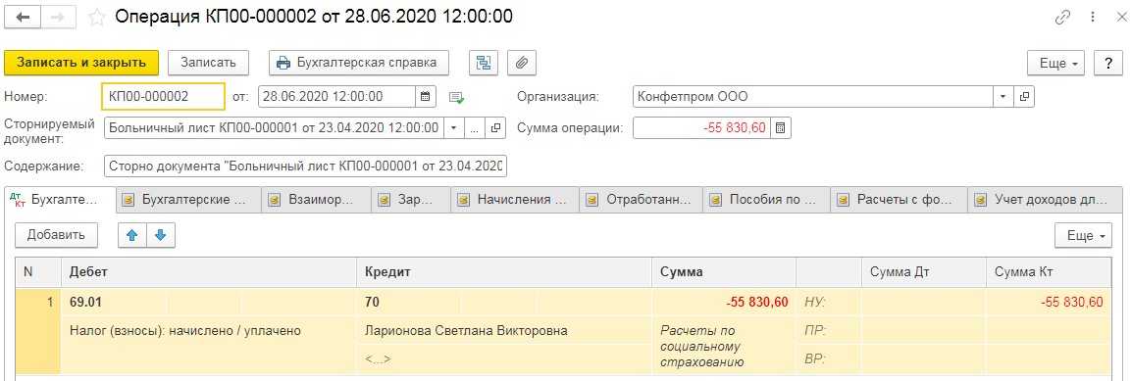Expand the Организация dropdown list

point(1003,96)
